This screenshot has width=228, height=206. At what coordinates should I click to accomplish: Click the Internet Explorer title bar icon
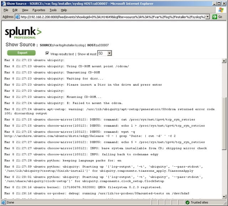[4, 4]
